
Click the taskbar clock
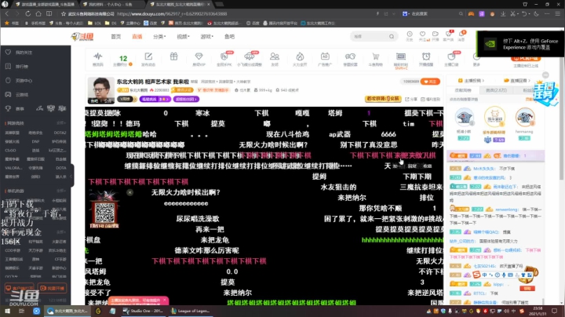tap(538, 311)
